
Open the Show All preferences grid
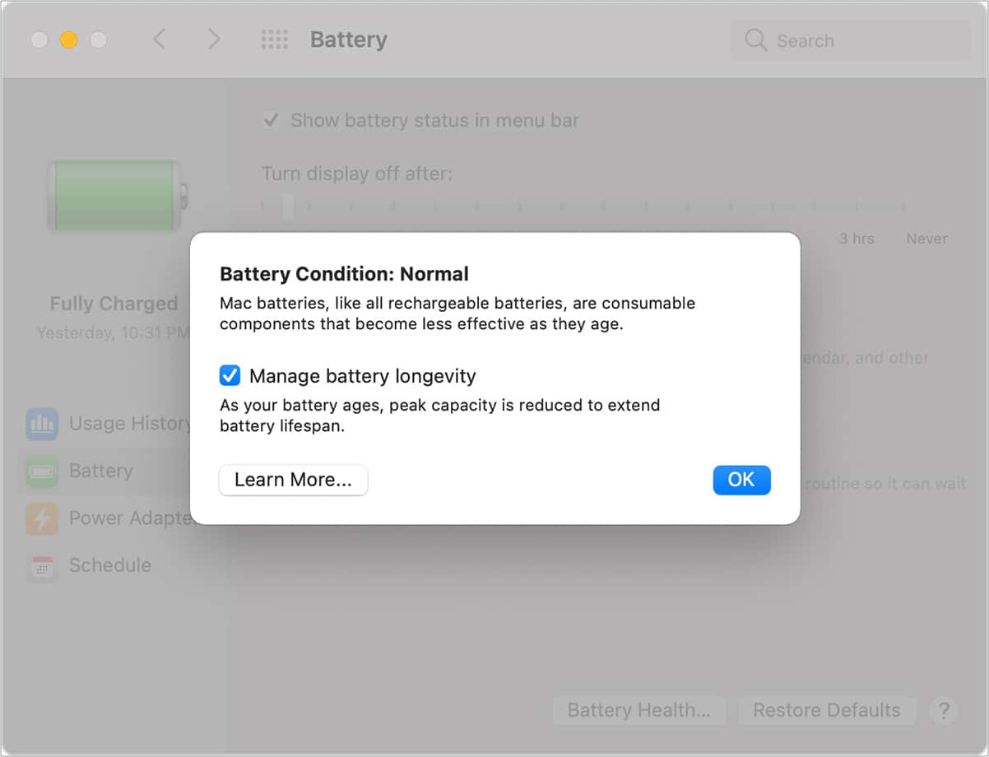(x=275, y=39)
